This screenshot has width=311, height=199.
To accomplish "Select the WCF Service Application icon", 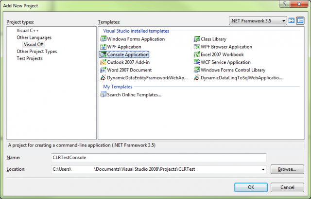I will pyautogui.click(x=197, y=62).
